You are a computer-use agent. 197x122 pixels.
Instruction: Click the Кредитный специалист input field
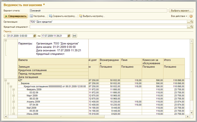click(x=108, y=27)
